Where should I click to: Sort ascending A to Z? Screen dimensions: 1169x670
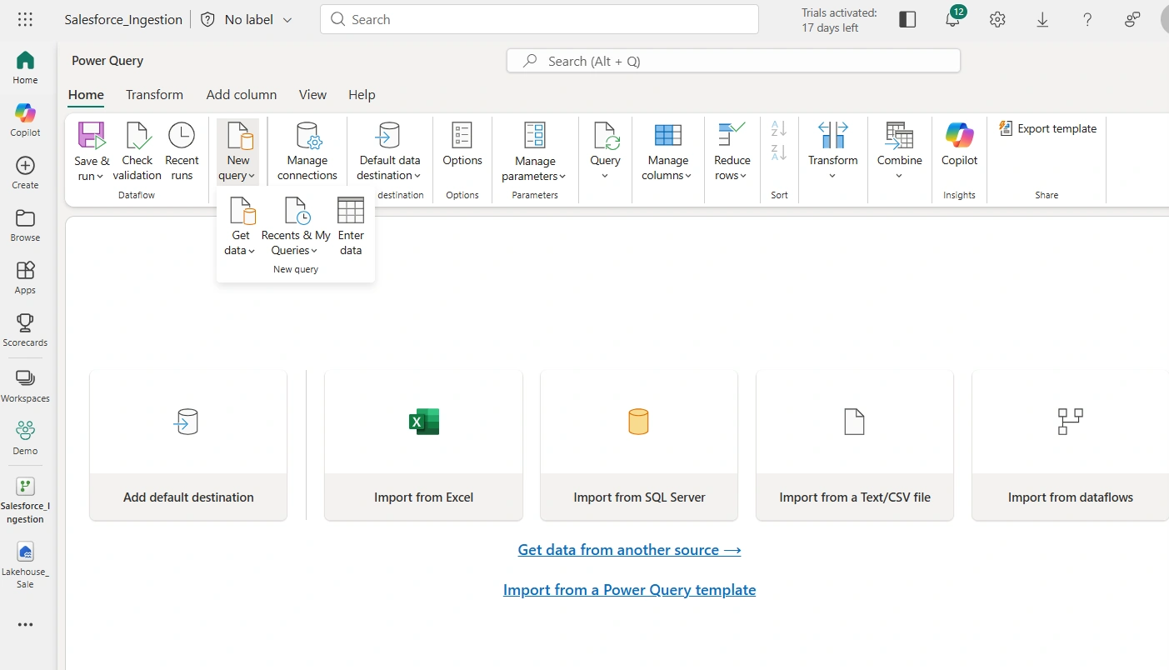[779, 128]
